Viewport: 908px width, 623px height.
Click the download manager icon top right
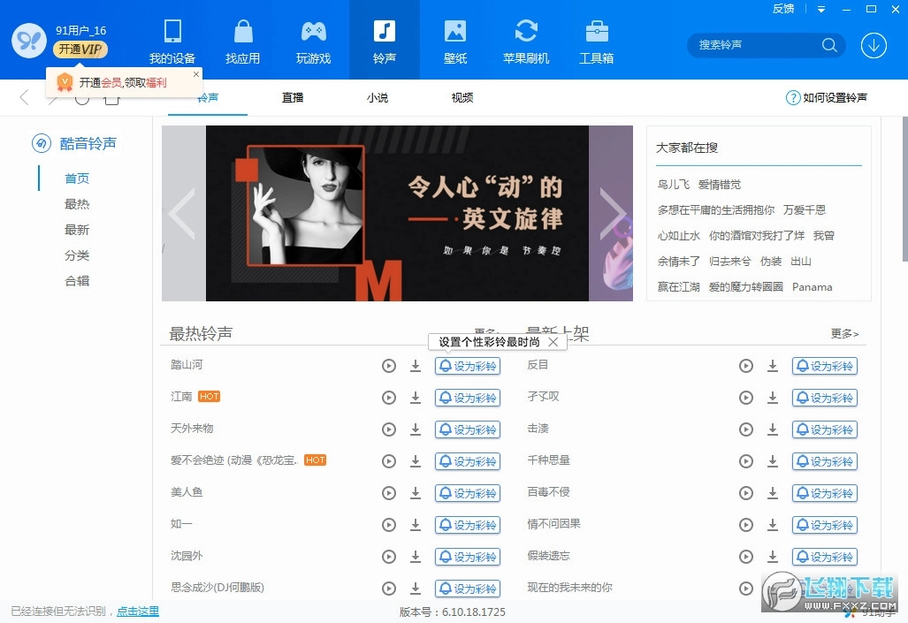(x=874, y=44)
